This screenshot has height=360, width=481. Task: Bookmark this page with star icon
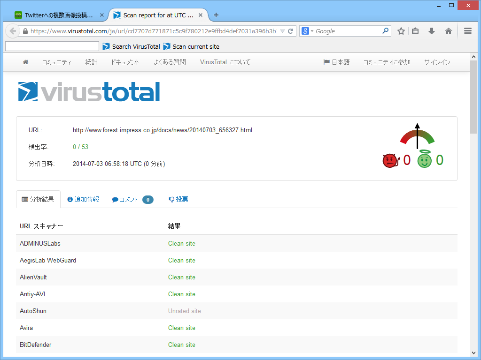click(401, 31)
